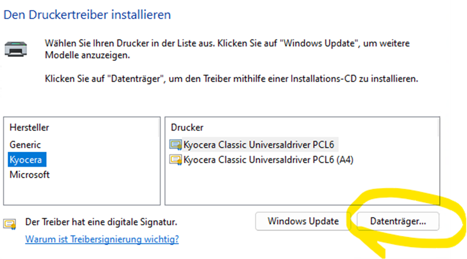Click 'Der Treiber hat eine digitale Signatur' text
This screenshot has height=259, width=467.
tap(101, 222)
